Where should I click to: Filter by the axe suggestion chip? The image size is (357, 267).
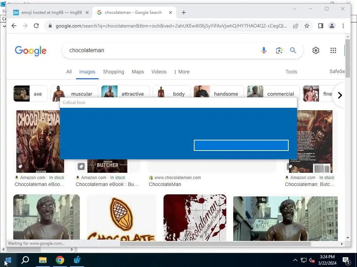coord(30,94)
